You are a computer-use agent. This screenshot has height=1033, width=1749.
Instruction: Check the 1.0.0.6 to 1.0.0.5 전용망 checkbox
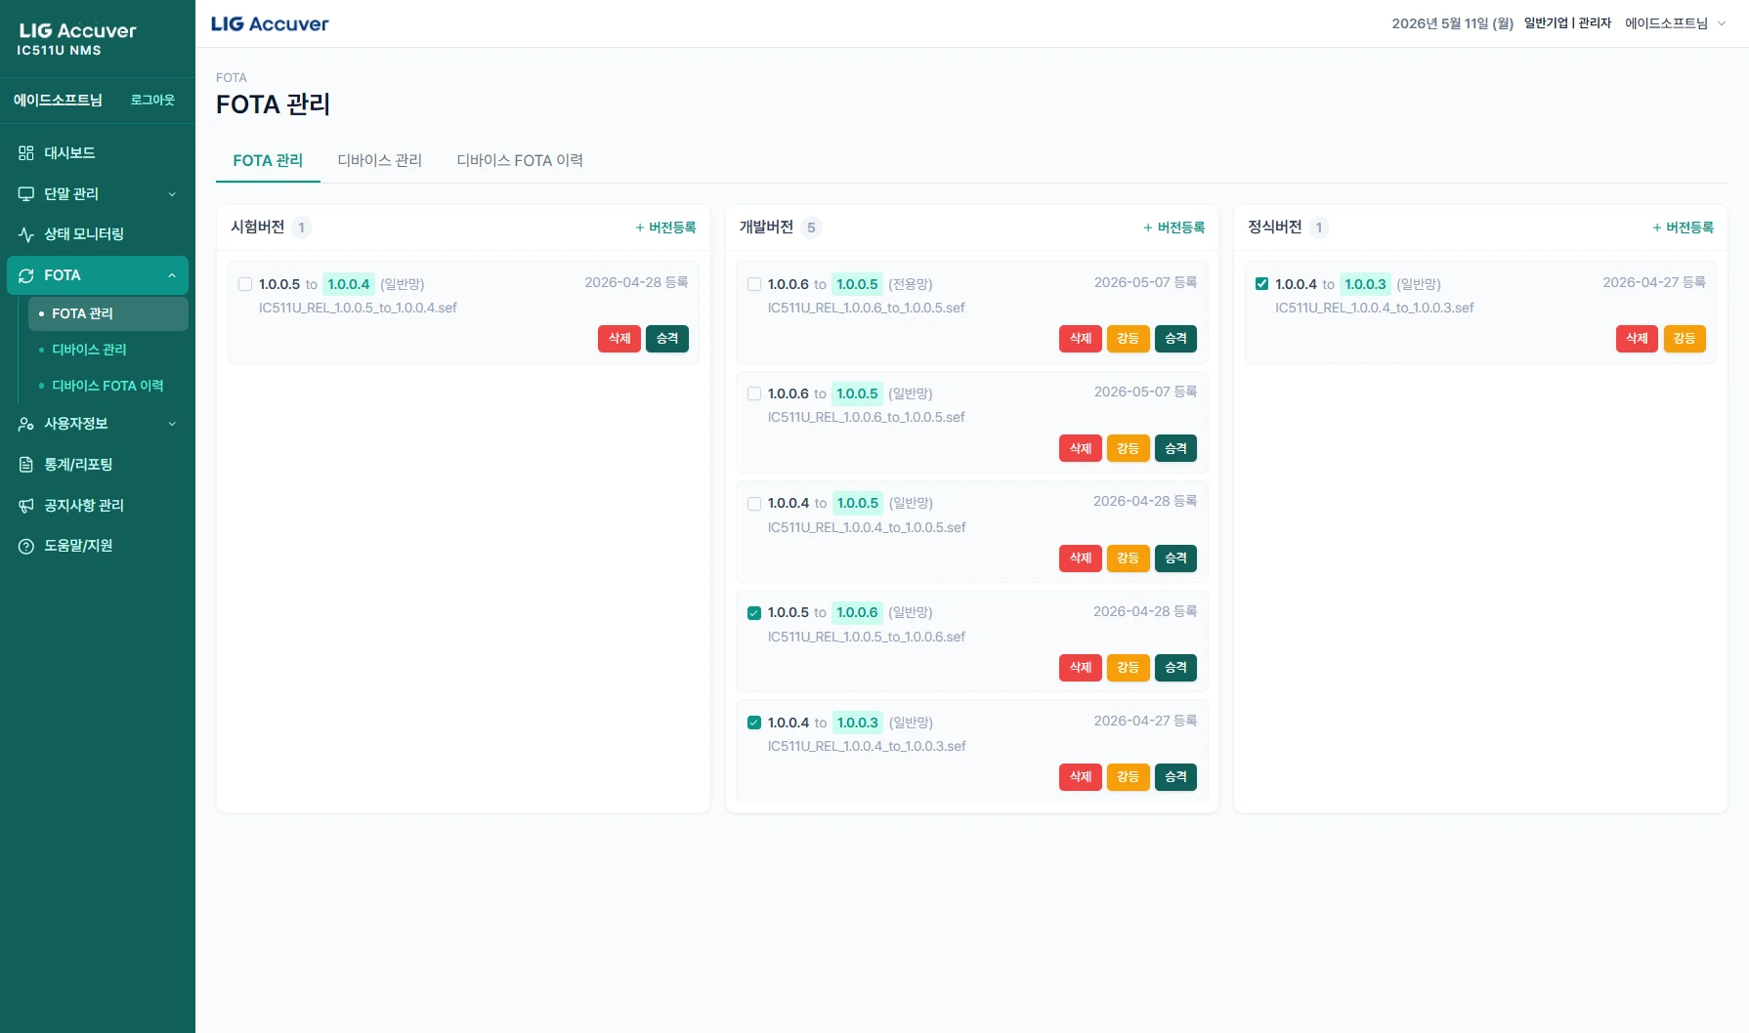pyautogui.click(x=754, y=284)
